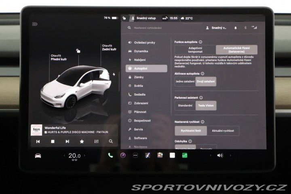
Task: Decrease cabin temperature with left arrow
Action: tap(64, 156)
